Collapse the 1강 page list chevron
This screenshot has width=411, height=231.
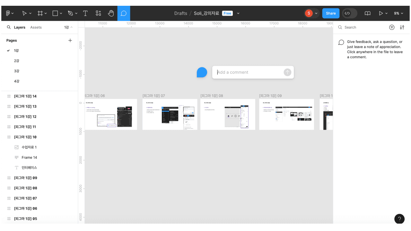[71, 27]
